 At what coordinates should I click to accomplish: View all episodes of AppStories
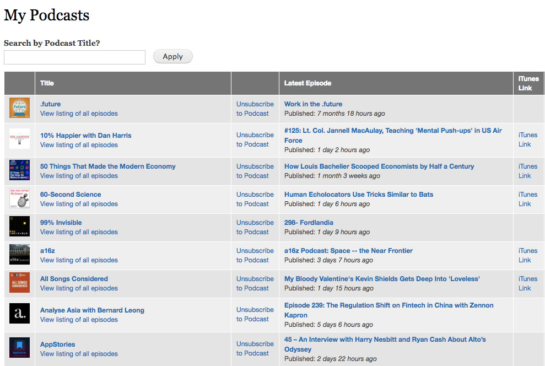[79, 354]
